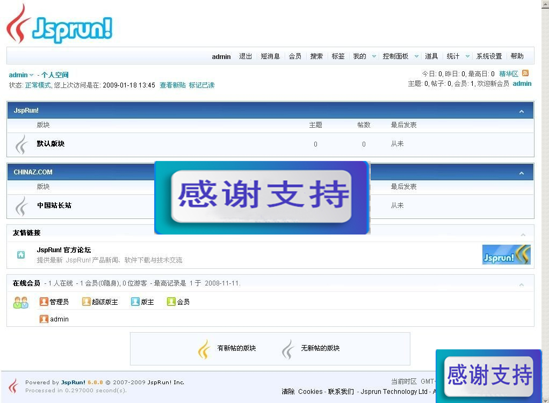549x403 pixels.
Task: Open the 道具 menu item
Action: coord(431,56)
